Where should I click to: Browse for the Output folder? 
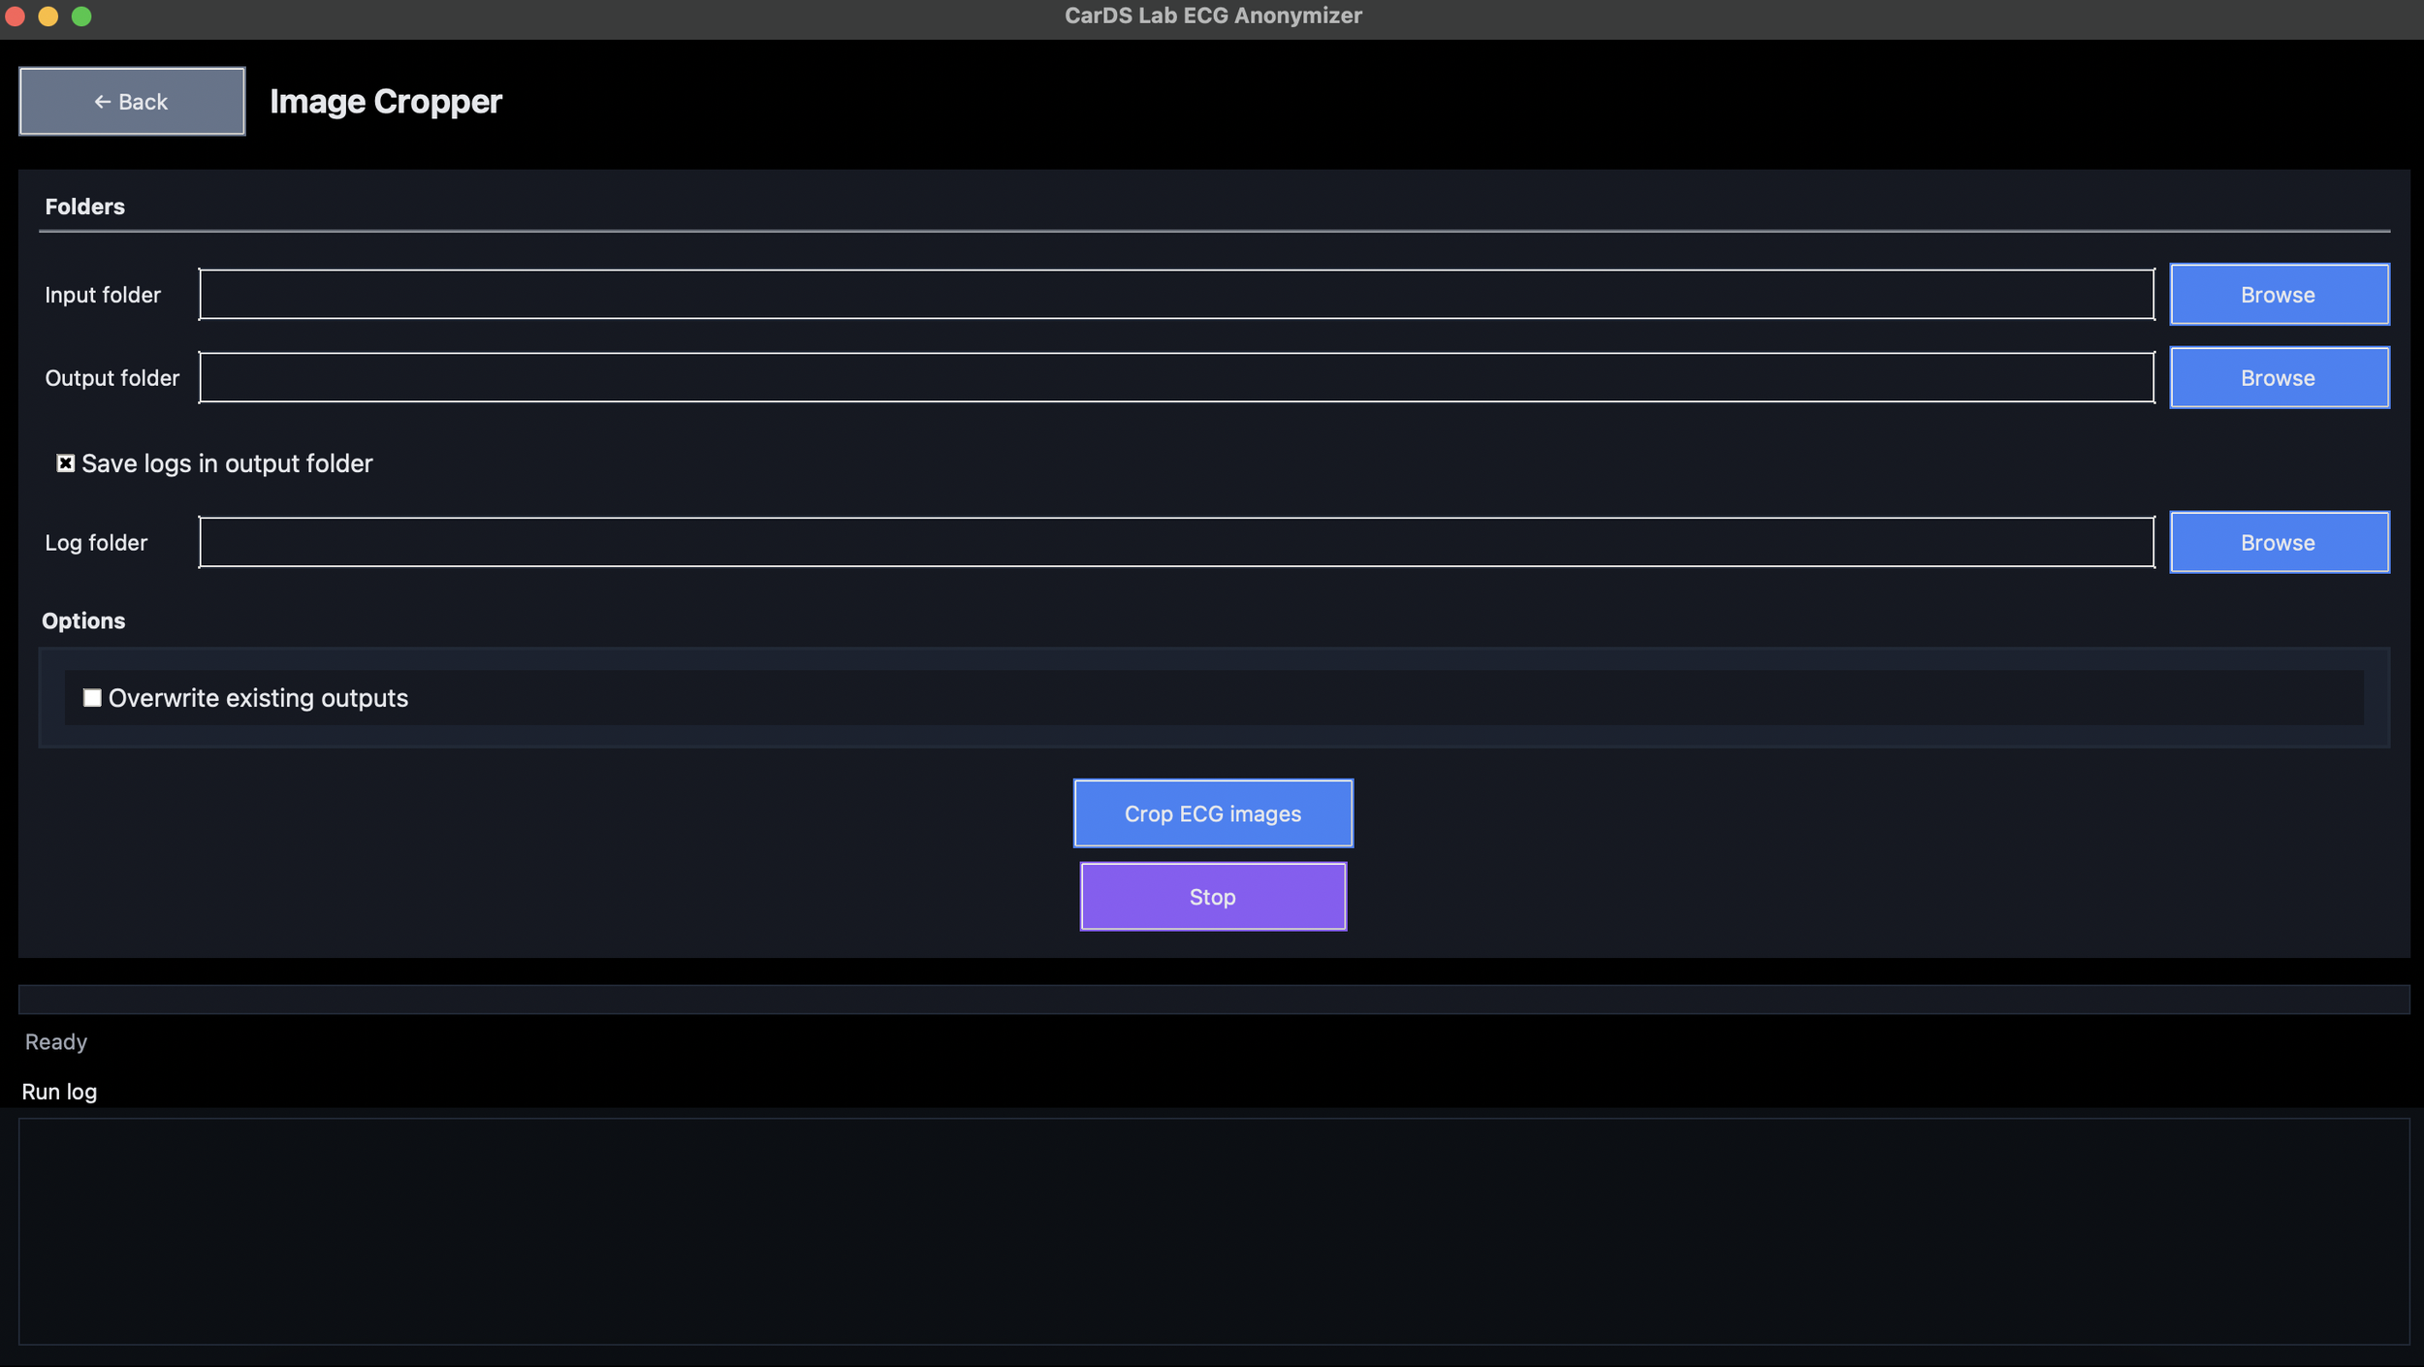pyautogui.click(x=2278, y=378)
